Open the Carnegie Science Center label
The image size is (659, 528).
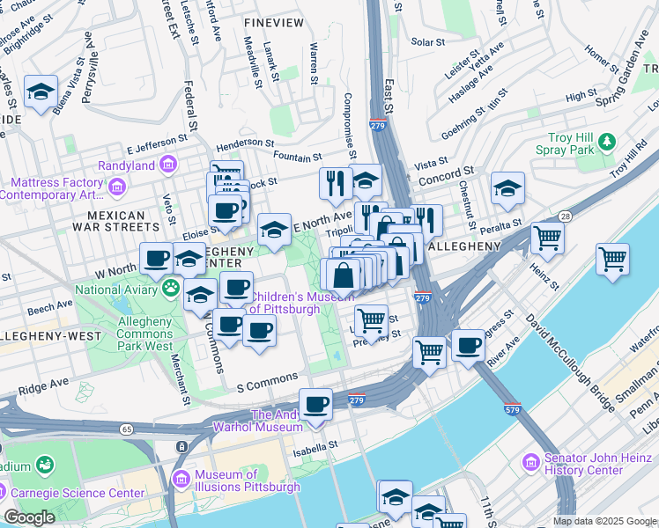[78, 493]
